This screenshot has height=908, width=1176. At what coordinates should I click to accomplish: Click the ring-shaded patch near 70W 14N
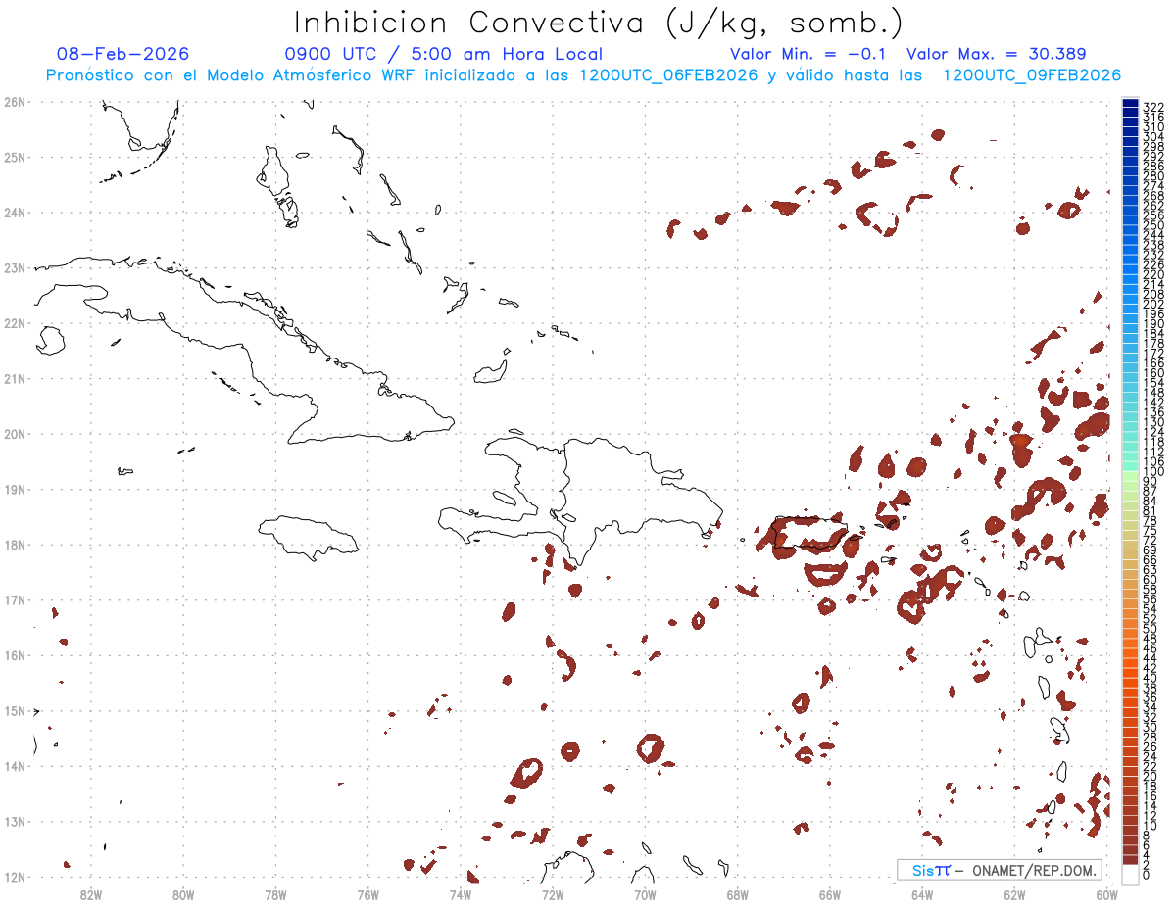(x=651, y=747)
